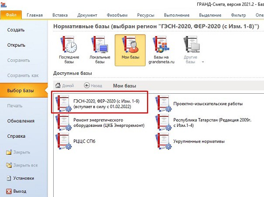Click the Домой house icon
The height and width of the screenshot is (197, 264).
point(58,85)
